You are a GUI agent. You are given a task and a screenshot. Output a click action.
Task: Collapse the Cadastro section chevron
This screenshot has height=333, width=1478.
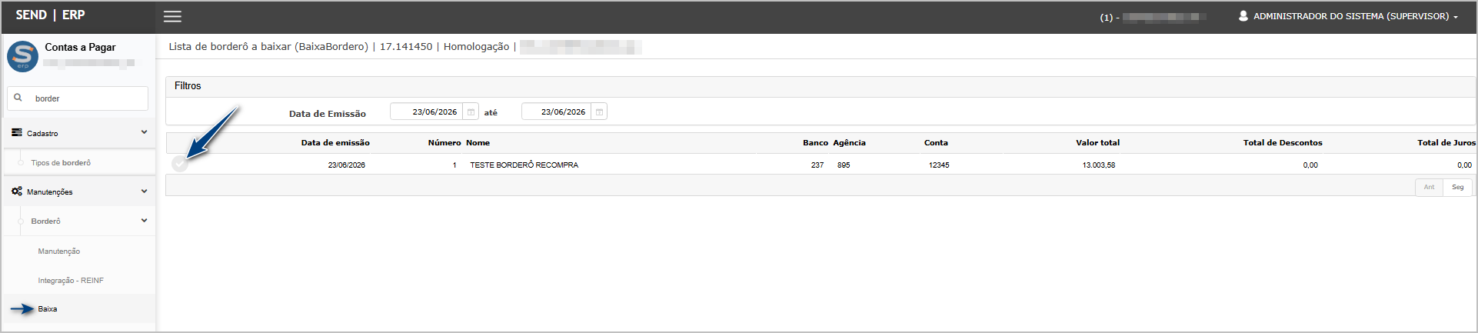click(x=144, y=132)
